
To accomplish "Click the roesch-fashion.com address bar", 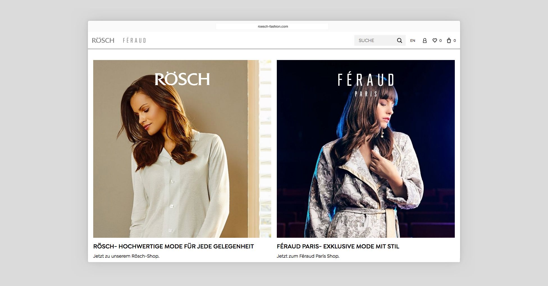I will [x=272, y=26].
